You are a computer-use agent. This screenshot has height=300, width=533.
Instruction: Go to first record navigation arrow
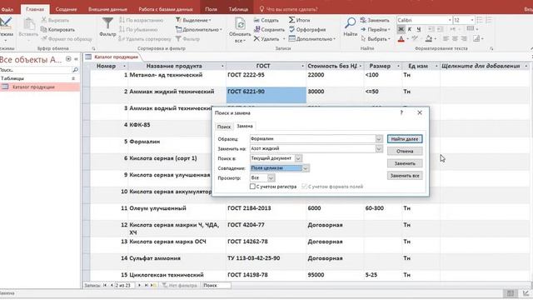coord(105,285)
